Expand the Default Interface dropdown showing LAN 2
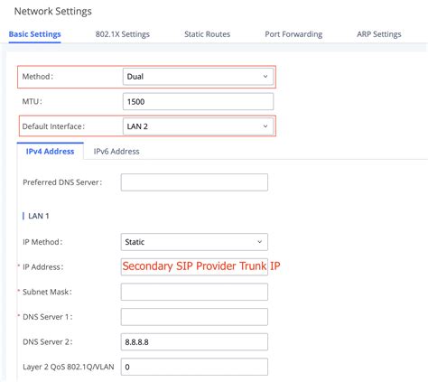The image size is (428, 382). click(198, 126)
